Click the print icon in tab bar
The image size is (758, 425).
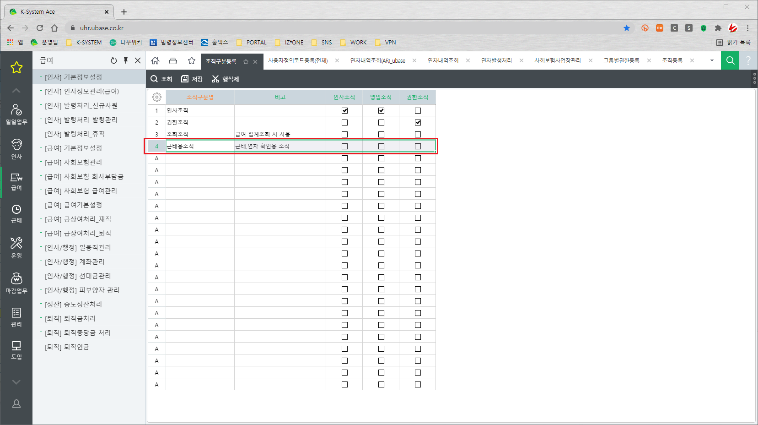tap(173, 60)
